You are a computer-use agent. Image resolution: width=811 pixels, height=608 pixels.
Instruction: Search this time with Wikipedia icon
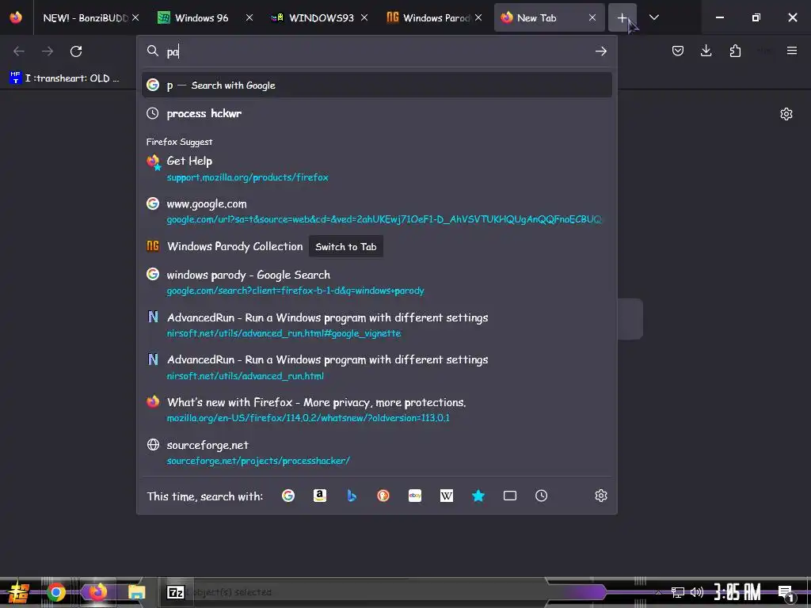[447, 496]
